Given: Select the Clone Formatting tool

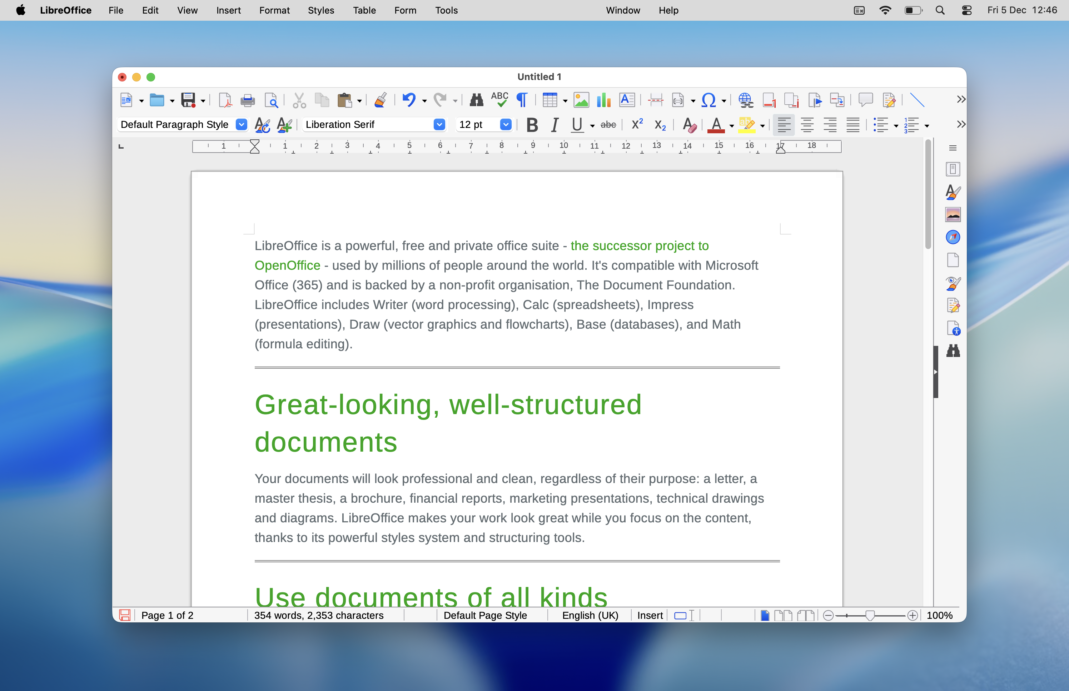Looking at the screenshot, I should coord(380,100).
